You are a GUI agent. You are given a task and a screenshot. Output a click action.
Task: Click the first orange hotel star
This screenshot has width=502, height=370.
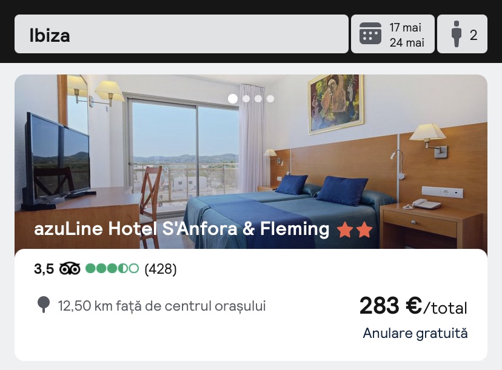pos(345,230)
